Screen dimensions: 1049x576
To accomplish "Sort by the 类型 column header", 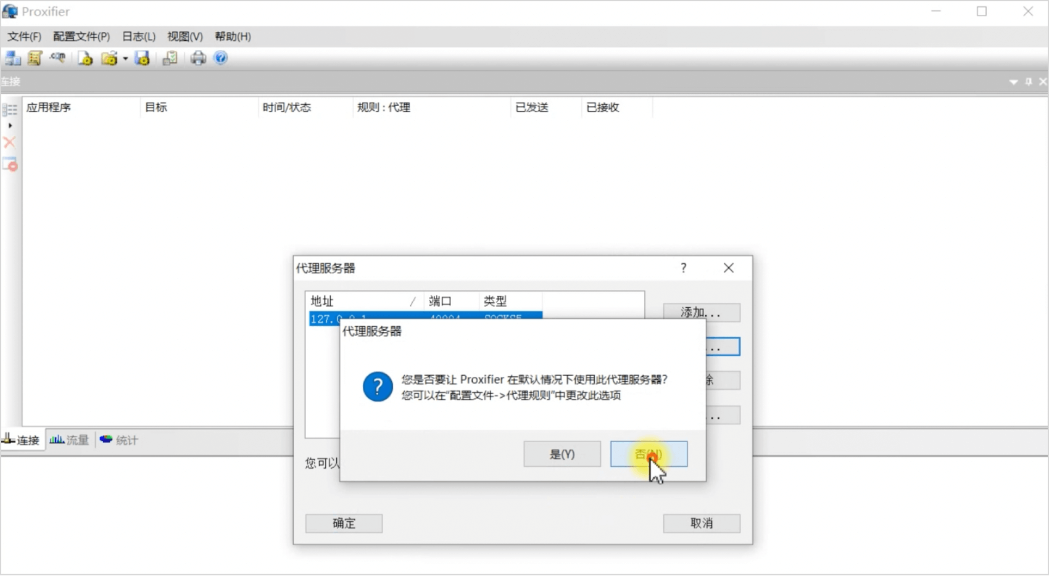I will 511,301.
